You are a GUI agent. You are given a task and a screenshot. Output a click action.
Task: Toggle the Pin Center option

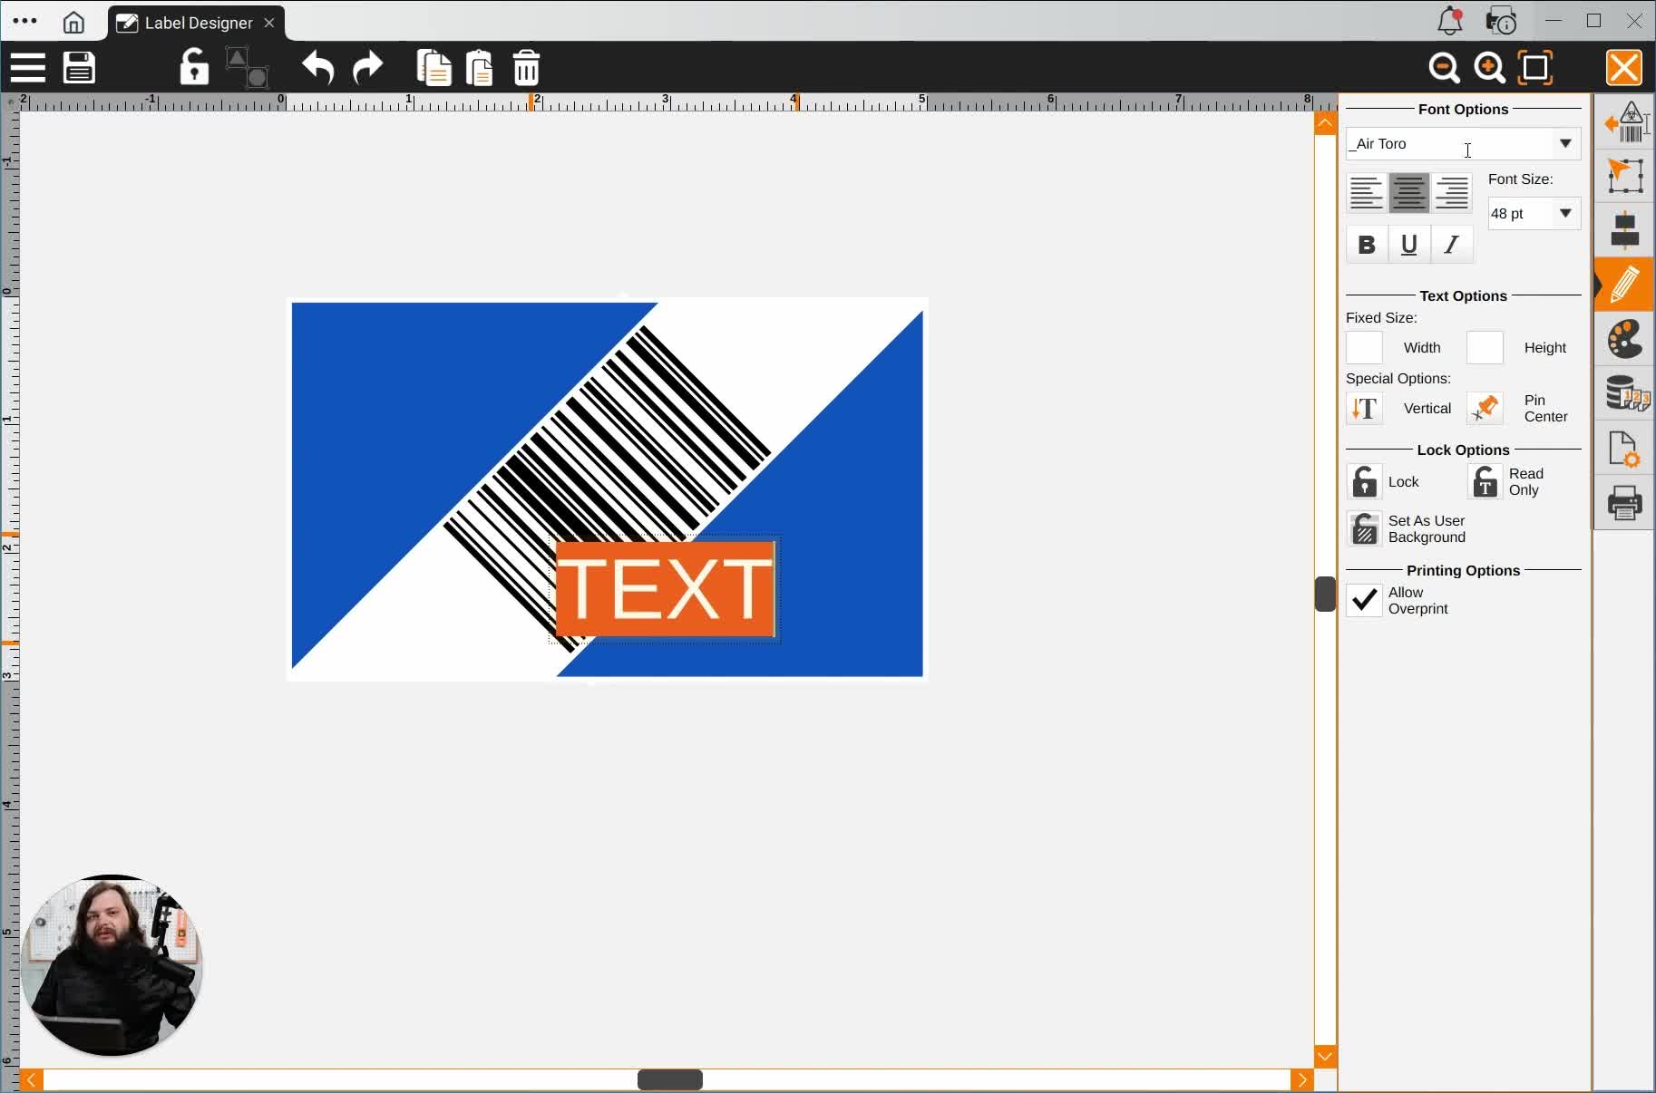[1486, 409]
